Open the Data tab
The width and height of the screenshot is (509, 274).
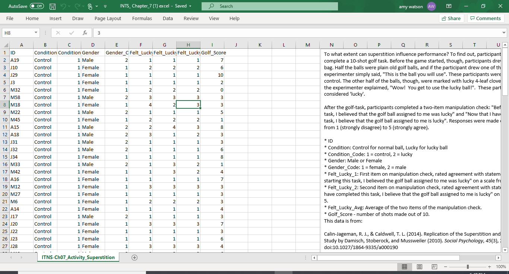pos(168,18)
